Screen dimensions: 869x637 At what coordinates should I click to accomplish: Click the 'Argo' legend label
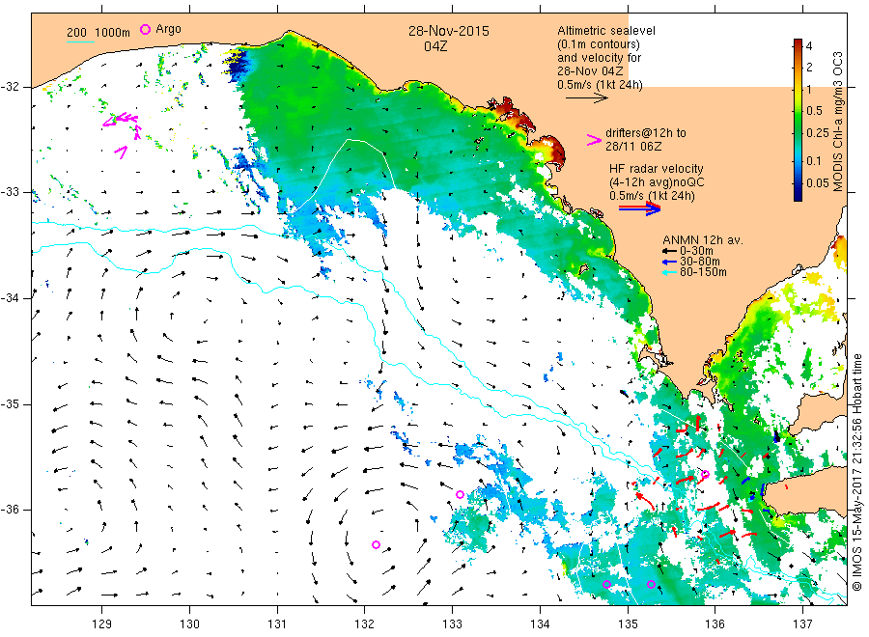coord(168,29)
